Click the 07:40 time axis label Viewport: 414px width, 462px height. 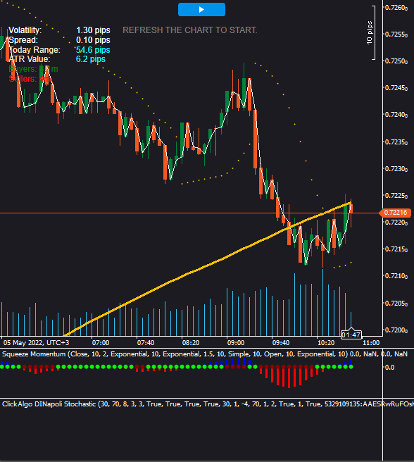pyautogui.click(x=146, y=343)
